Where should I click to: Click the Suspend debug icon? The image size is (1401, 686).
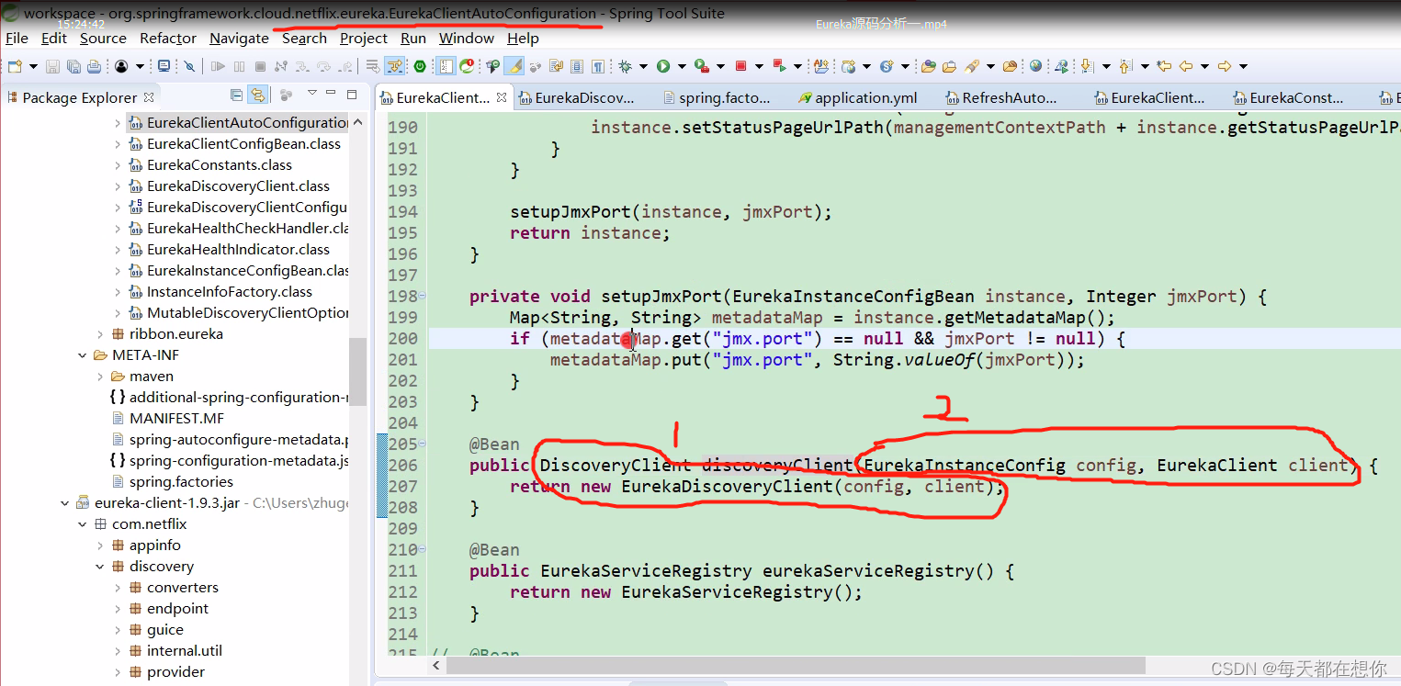[239, 66]
